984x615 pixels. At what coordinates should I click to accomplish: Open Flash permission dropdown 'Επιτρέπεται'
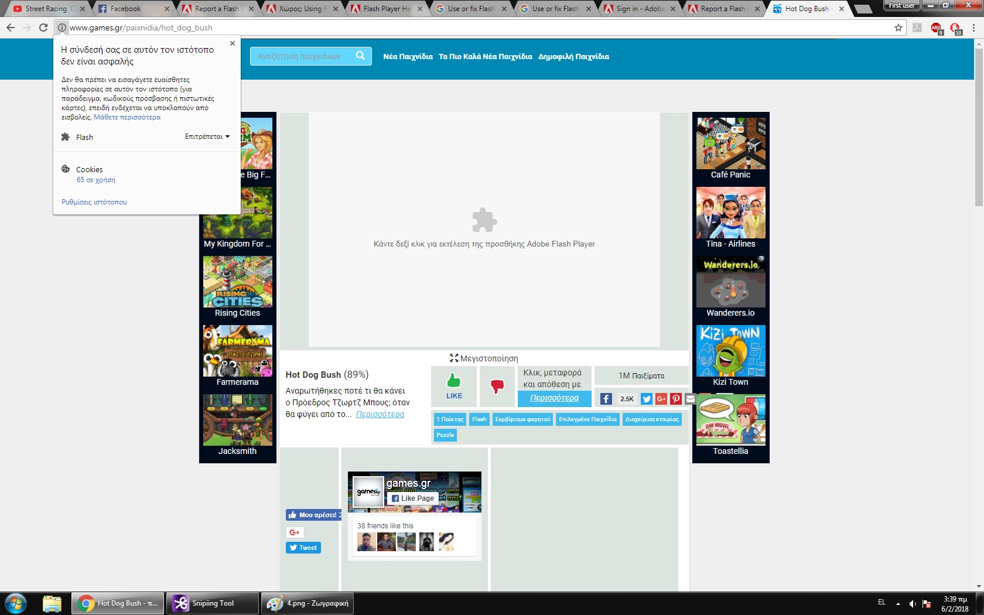pos(207,136)
